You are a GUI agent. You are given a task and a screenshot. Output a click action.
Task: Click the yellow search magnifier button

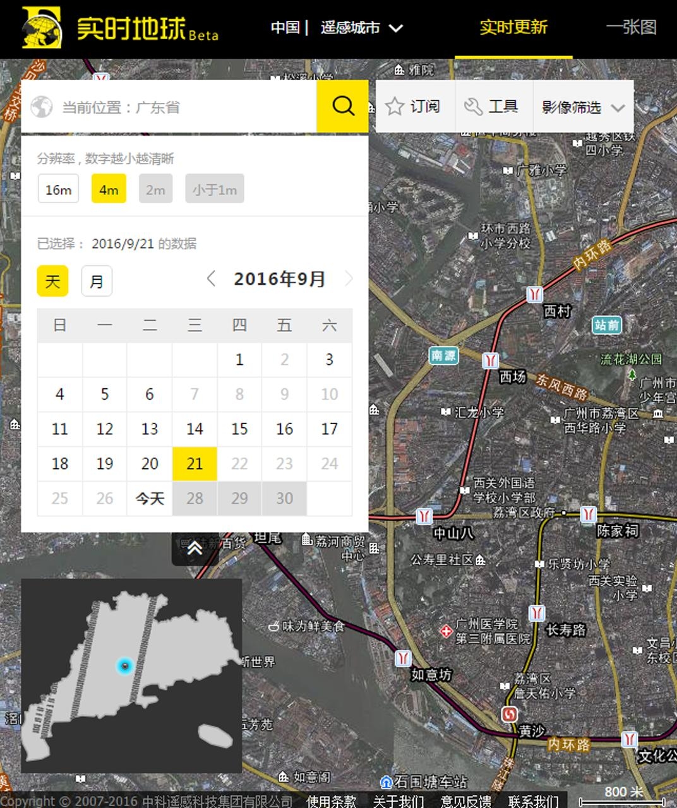coord(342,106)
